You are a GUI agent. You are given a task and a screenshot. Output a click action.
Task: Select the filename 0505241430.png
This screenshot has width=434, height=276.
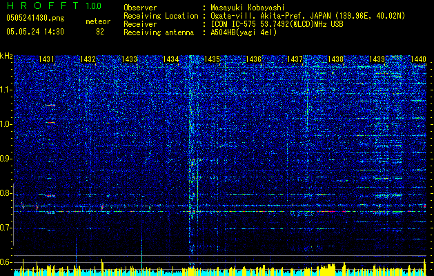point(35,18)
